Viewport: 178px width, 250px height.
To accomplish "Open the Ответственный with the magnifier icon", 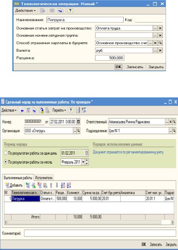I will click(174, 122).
